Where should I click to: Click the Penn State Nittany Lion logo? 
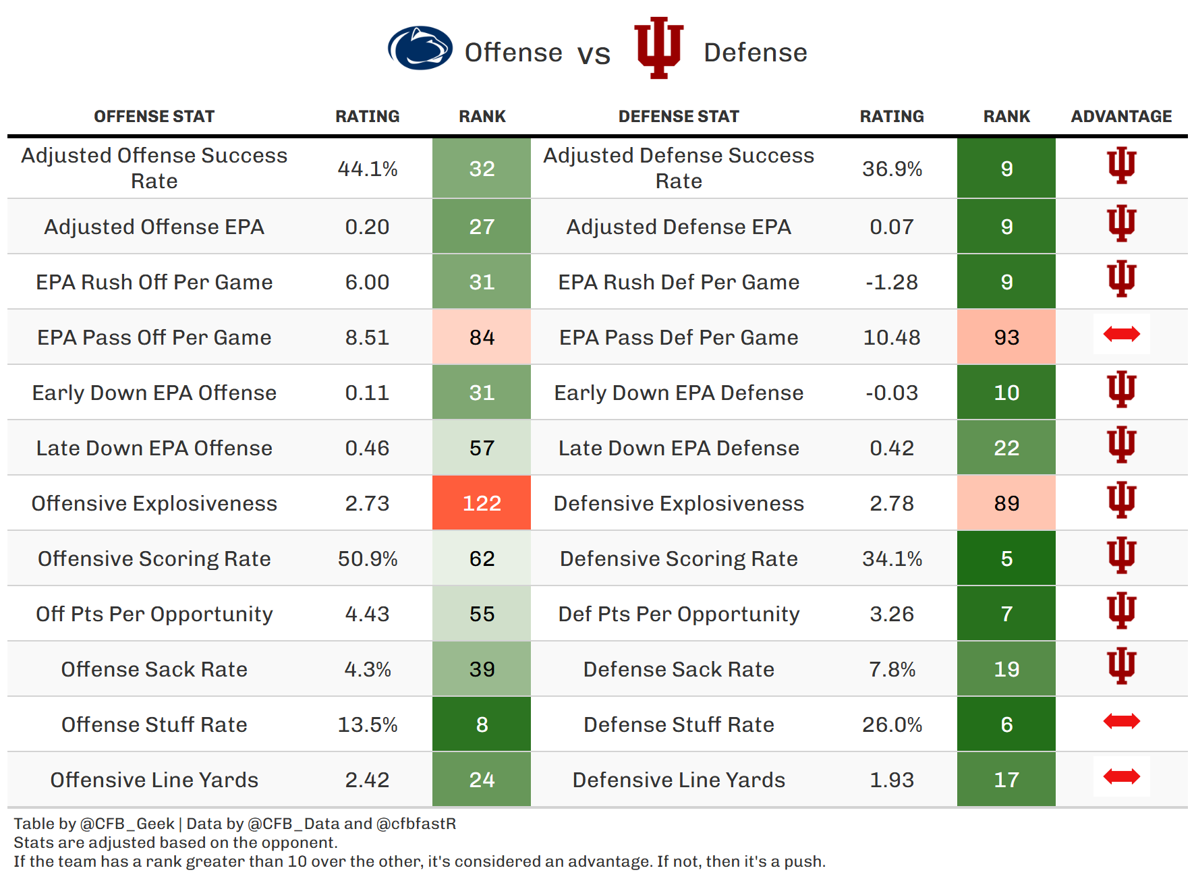[420, 49]
